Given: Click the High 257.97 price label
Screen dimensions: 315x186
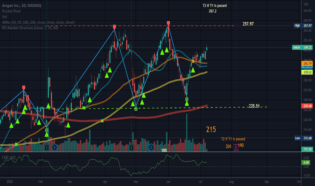Looking at the screenshot, I should 303,26.
